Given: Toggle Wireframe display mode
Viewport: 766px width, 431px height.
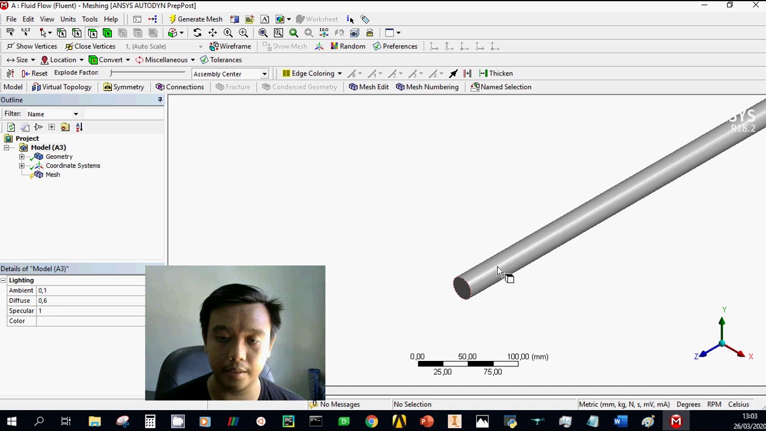Looking at the screenshot, I should point(230,46).
